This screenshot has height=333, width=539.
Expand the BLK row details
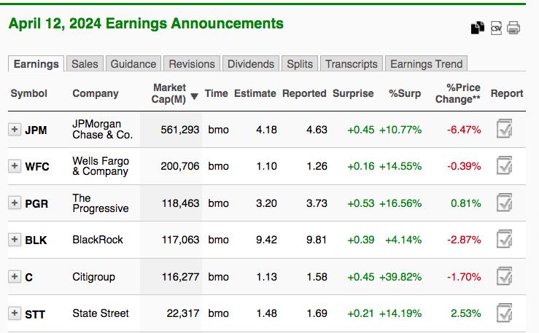click(x=15, y=239)
